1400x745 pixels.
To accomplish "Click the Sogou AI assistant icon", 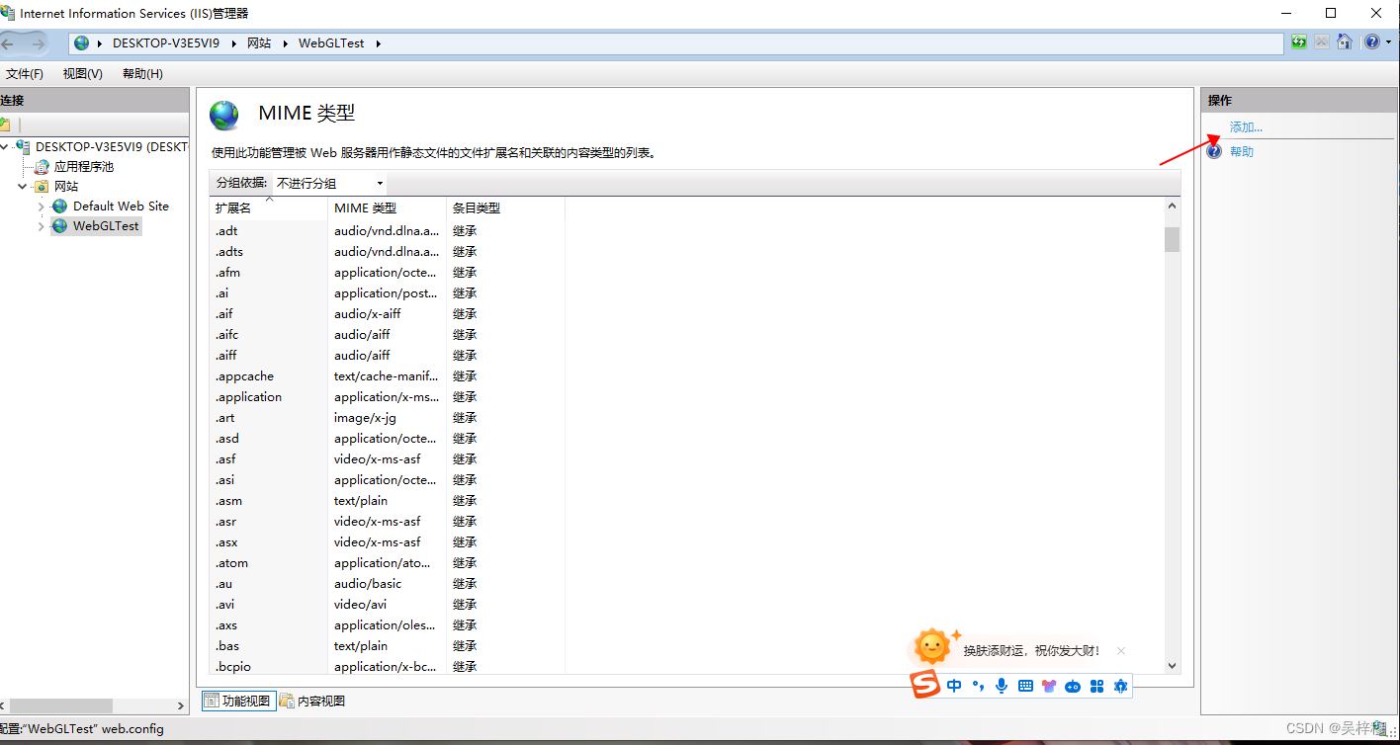I will (x=1120, y=686).
